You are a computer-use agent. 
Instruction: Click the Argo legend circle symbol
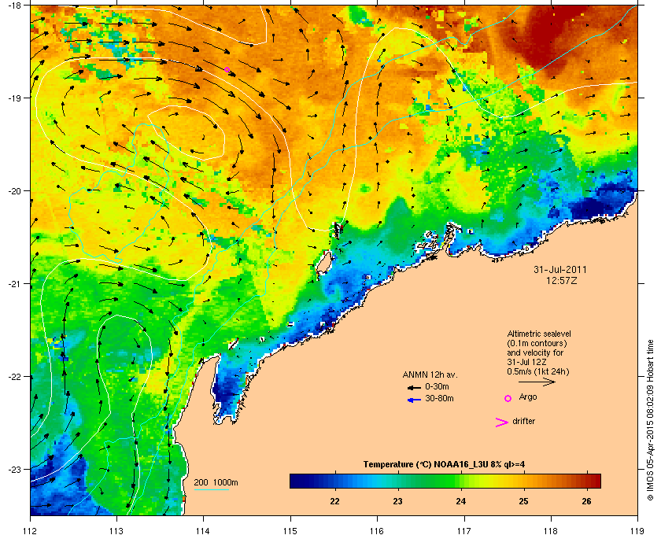[x=508, y=398]
